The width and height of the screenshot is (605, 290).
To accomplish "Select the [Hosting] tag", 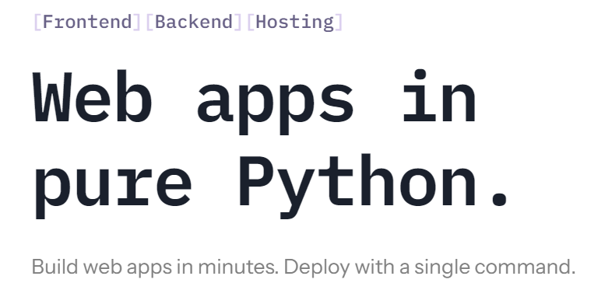I will click(295, 22).
